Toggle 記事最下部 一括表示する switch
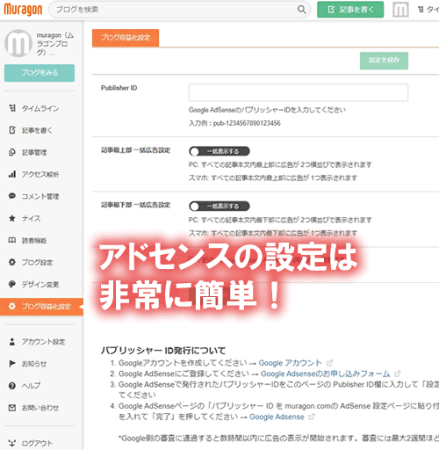 coord(219,206)
